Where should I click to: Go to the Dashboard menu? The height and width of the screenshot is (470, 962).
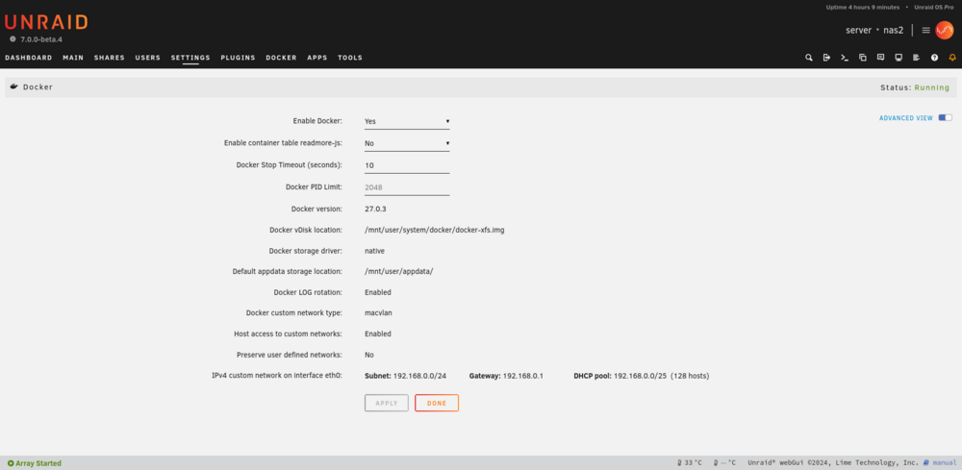28,58
